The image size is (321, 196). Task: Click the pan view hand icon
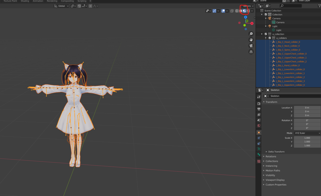tap(251, 40)
